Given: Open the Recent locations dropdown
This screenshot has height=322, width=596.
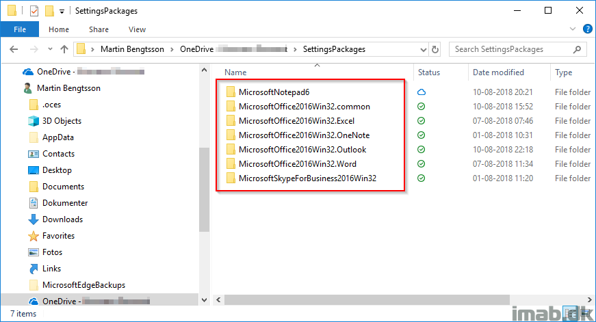Looking at the screenshot, I should [50, 49].
